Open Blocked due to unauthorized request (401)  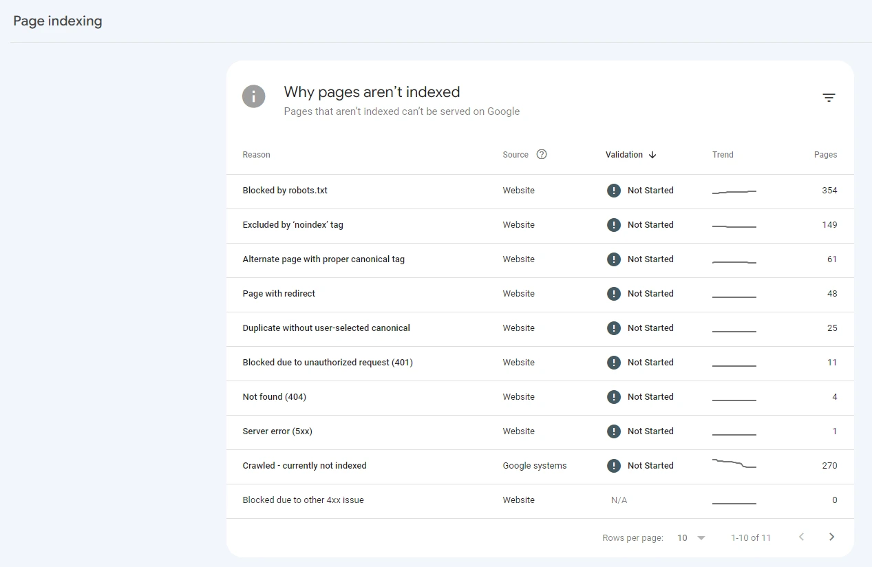tap(328, 363)
